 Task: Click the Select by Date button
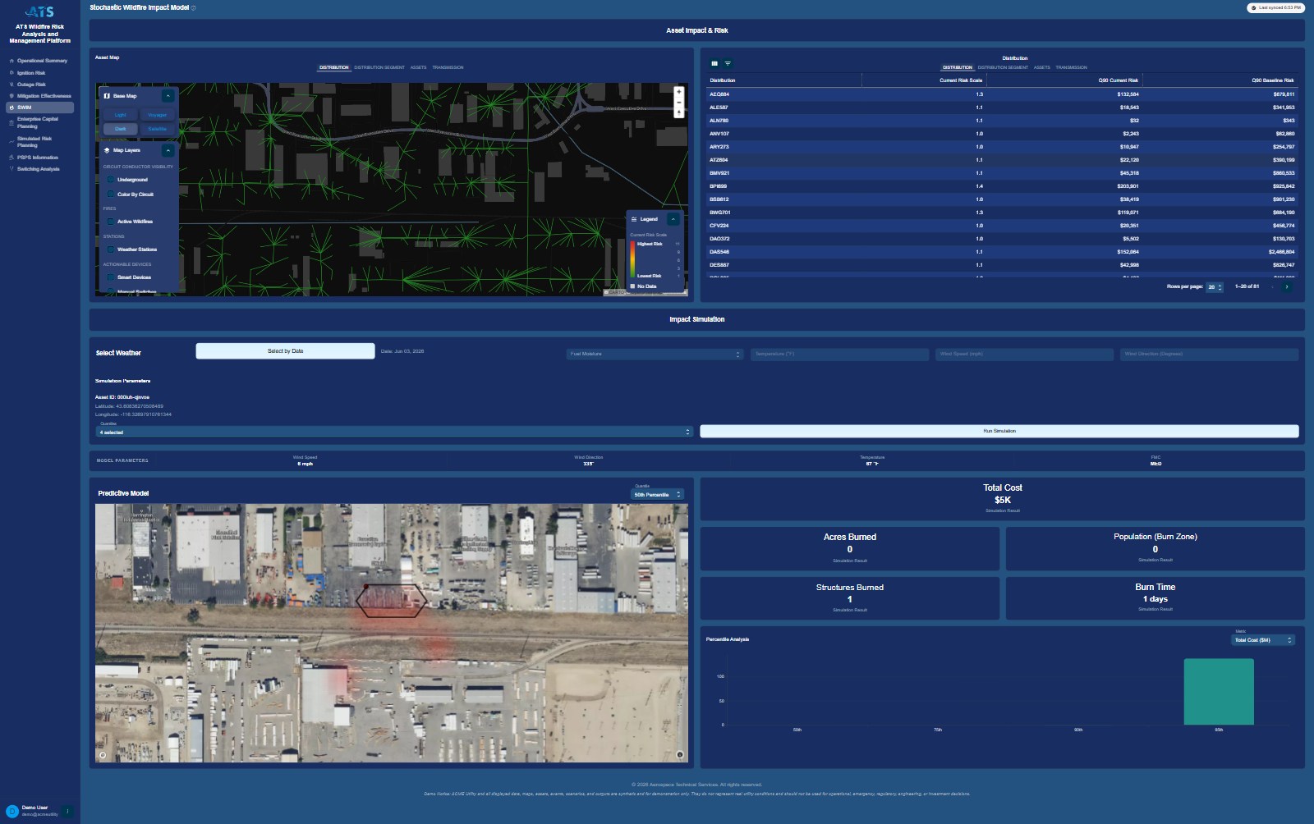pyautogui.click(x=285, y=351)
